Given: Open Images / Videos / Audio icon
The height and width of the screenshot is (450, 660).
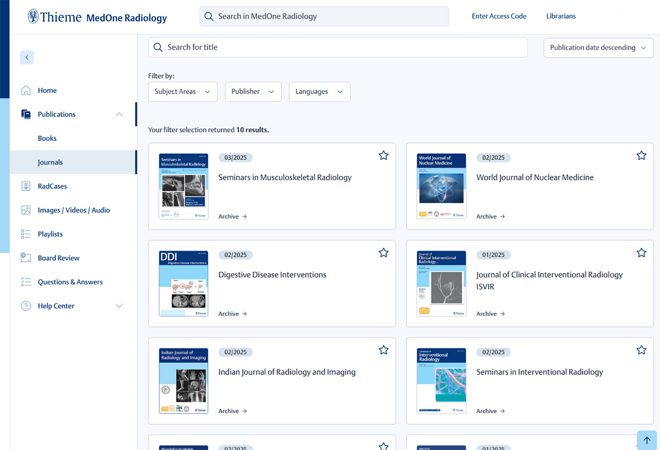Looking at the screenshot, I should click(x=26, y=210).
